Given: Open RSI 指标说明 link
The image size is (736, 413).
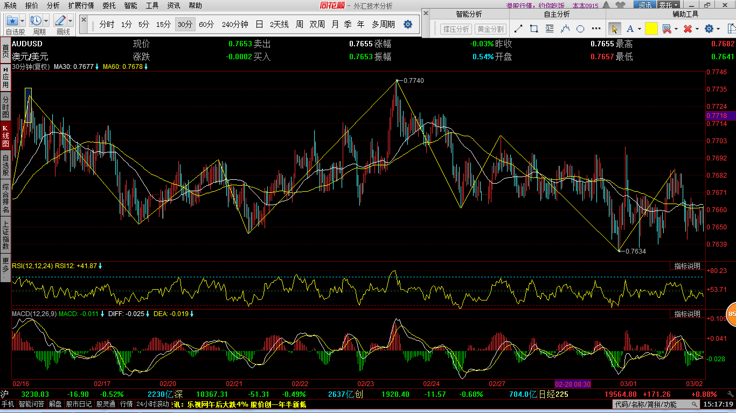Looking at the screenshot, I should point(688,266).
